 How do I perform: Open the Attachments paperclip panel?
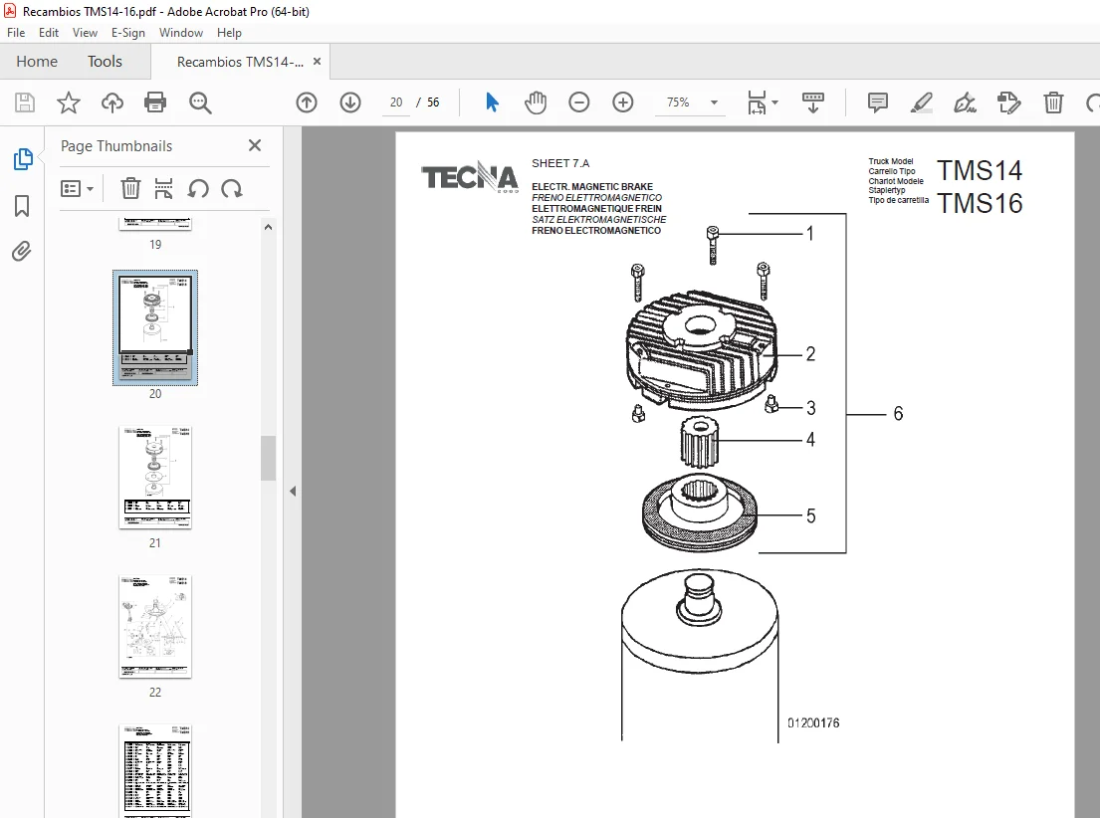[x=22, y=251]
